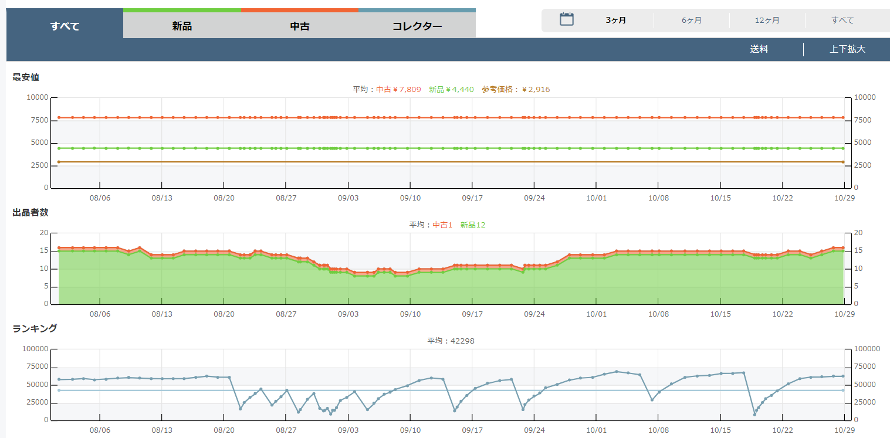Click the 参考価格 ¥2,916 legend entry

tap(516, 90)
